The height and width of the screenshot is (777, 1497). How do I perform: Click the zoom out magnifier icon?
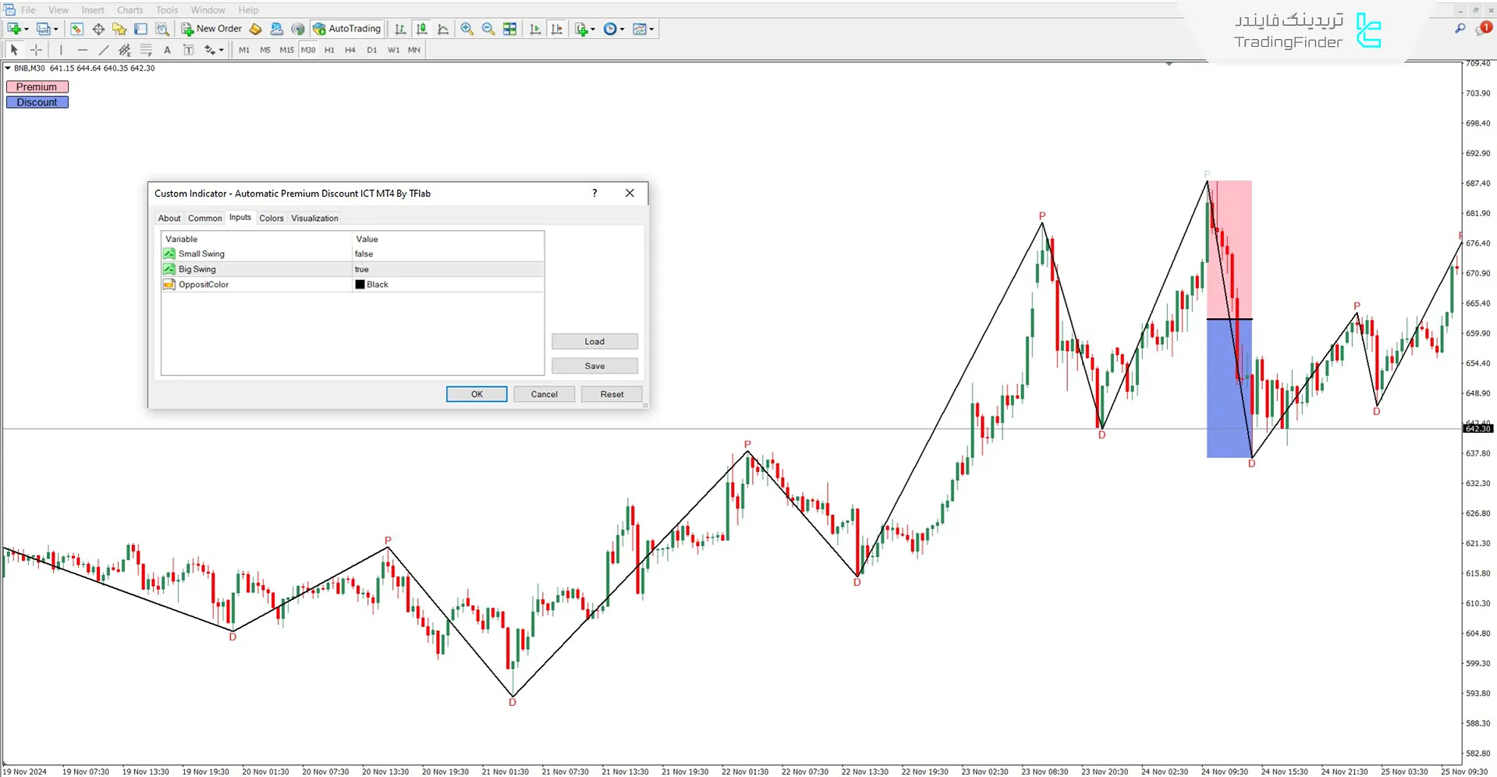pos(488,29)
